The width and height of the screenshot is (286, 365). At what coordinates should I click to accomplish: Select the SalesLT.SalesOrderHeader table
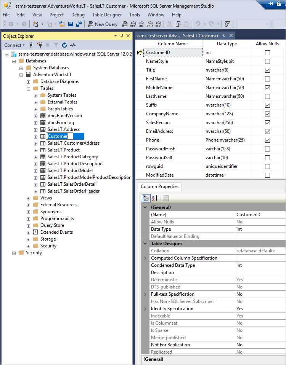[x=74, y=191]
